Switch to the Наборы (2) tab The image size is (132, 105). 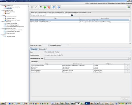coord(42,49)
